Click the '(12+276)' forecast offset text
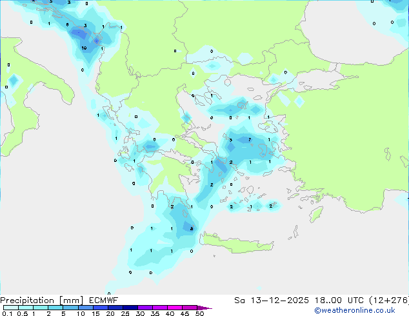 [x=389, y=301]
